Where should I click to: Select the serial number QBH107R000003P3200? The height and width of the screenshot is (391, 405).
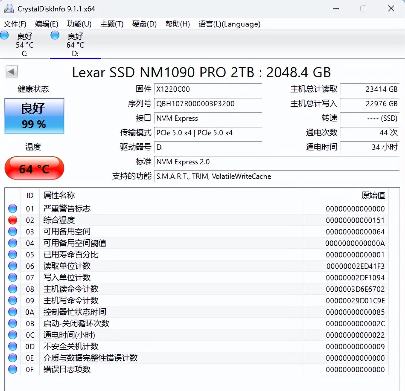(x=208, y=104)
